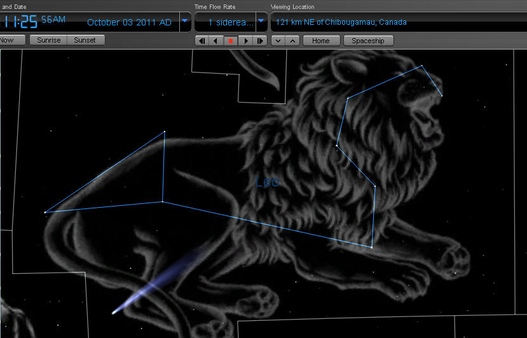Select the 11:25 time display
The image size is (527, 338).
pos(19,22)
